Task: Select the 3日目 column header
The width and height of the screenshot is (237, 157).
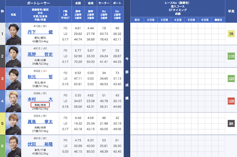Action: pyautogui.click(x=164, y=20)
